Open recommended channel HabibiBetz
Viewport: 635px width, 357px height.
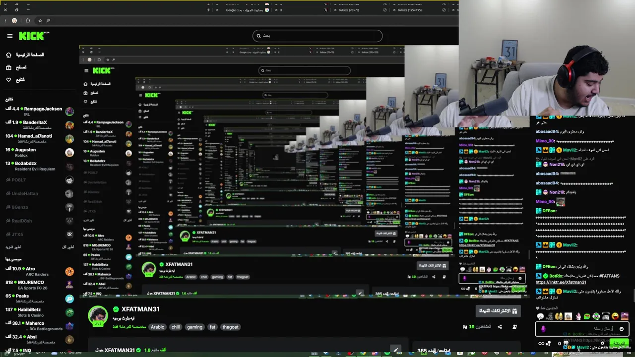pyautogui.click(x=39, y=312)
